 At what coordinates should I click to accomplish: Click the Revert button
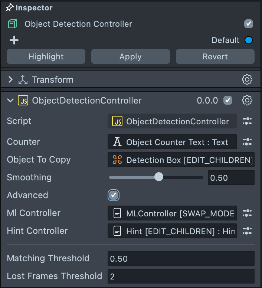pos(215,56)
